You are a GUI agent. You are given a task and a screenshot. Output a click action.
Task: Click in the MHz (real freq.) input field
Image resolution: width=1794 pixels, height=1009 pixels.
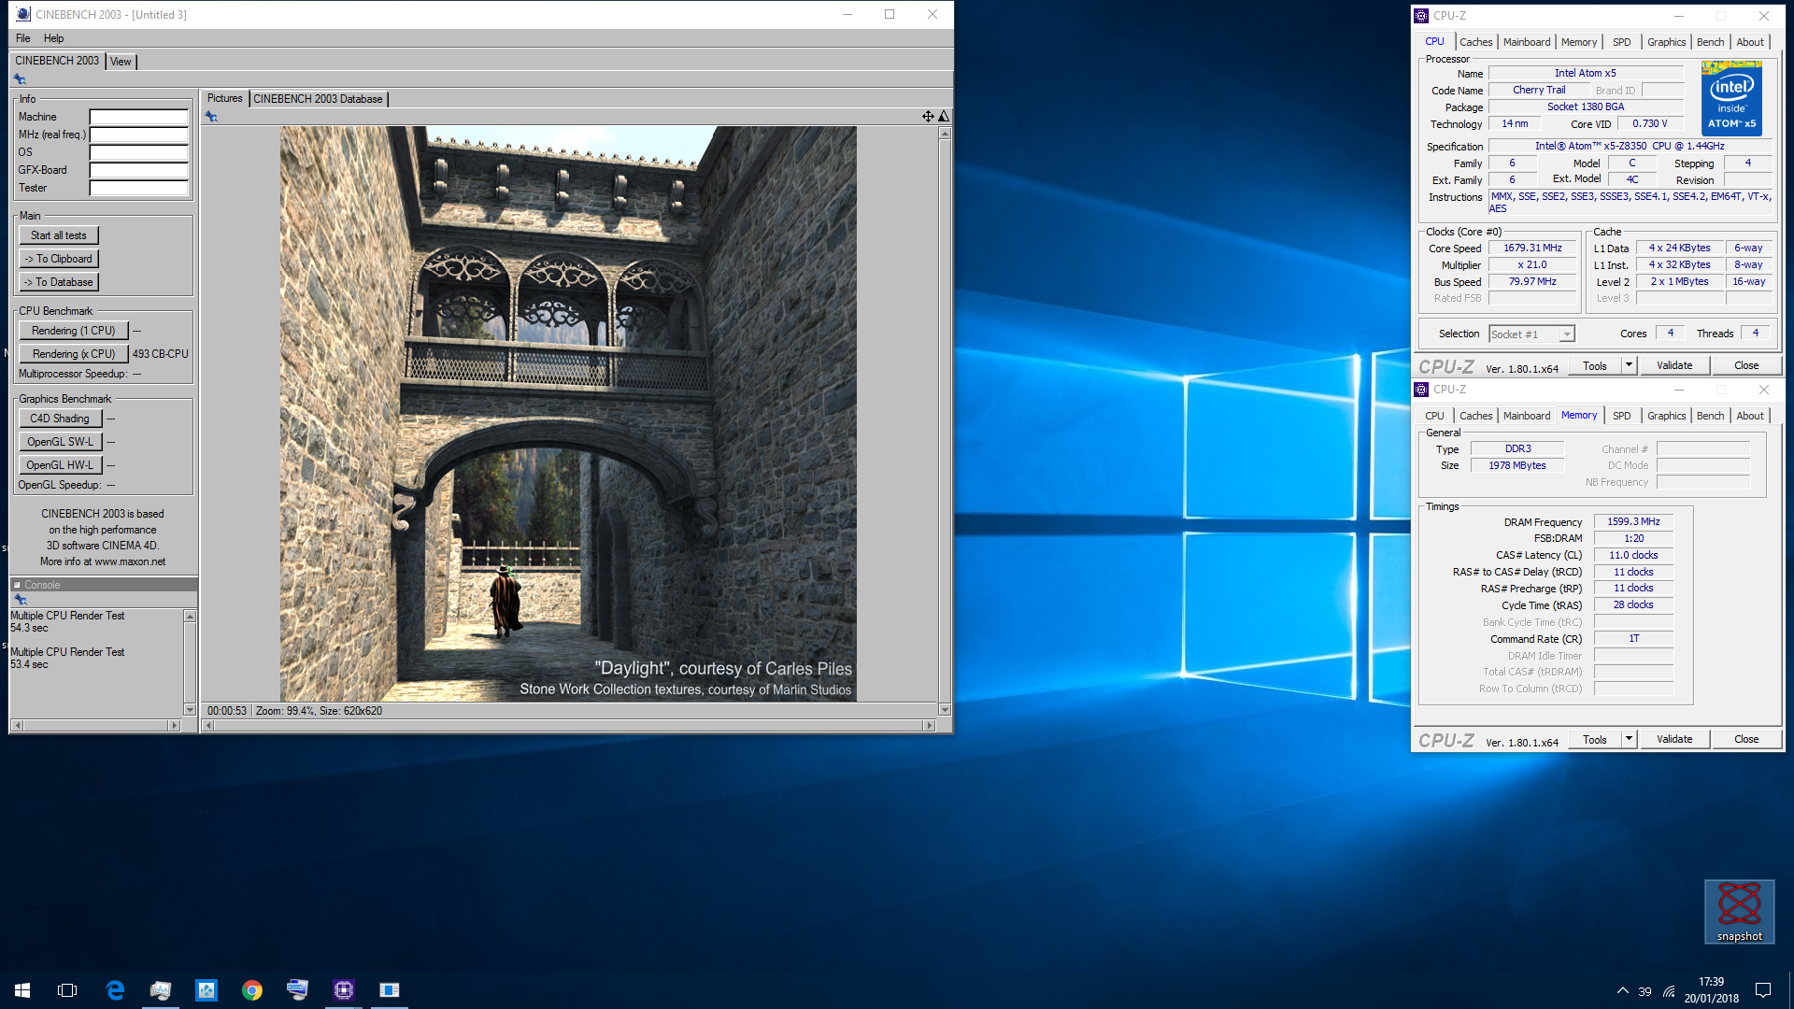[x=139, y=135]
